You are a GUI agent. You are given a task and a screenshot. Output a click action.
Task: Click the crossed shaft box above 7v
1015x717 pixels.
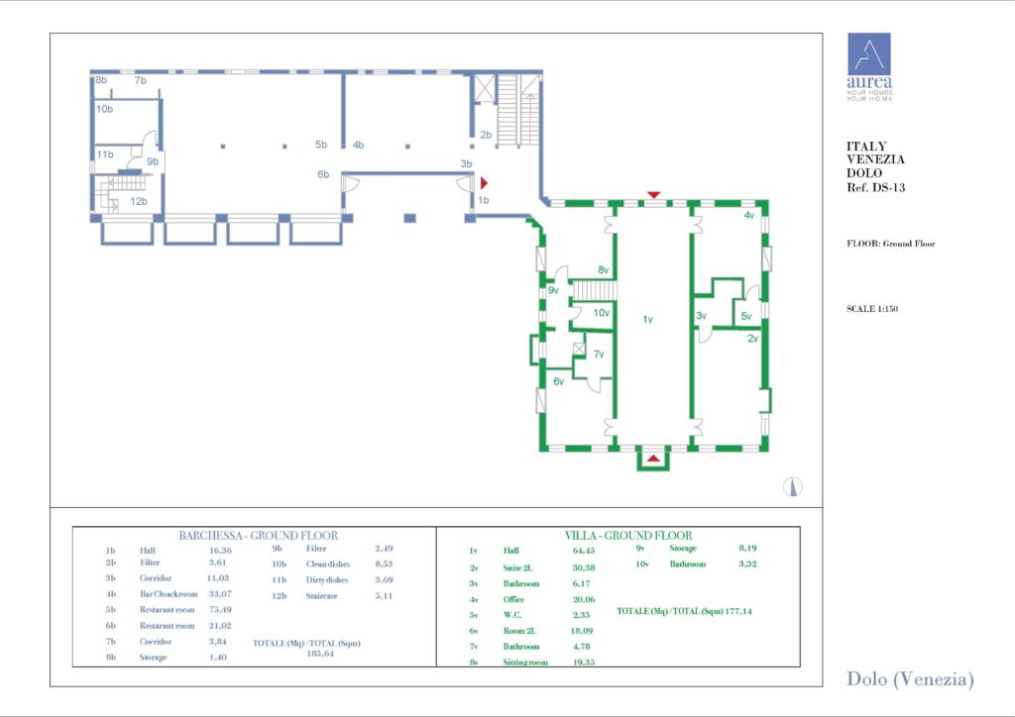[578, 349]
